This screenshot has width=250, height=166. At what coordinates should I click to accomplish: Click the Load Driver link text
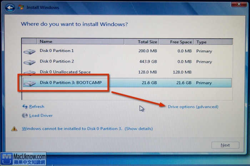coord(41,115)
